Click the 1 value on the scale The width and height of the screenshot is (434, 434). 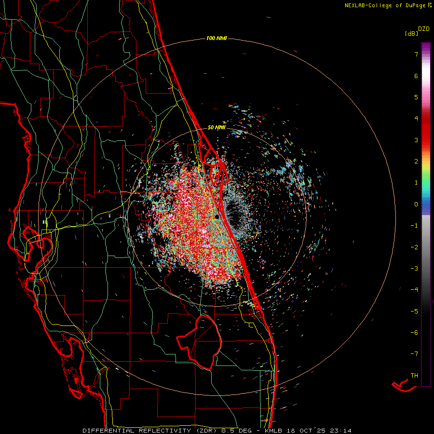(416, 183)
